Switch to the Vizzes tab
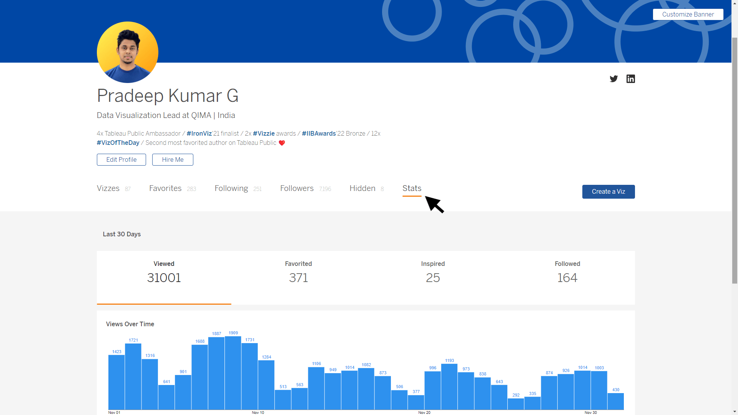Screen dimensions: 738x415 [x=108, y=188]
